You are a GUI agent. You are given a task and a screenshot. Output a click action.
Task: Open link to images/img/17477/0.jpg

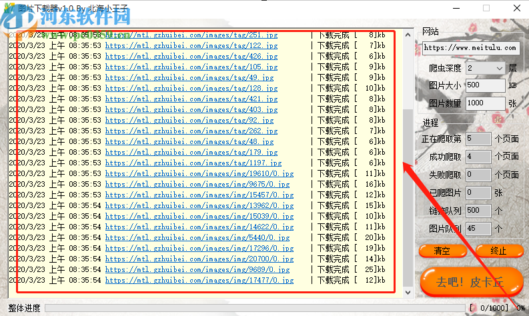(199, 281)
